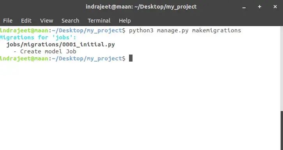Click the terminal vertical scrollbar thumb
Viewport: 283px width, 150px height.
pyautogui.click(x=282, y=131)
